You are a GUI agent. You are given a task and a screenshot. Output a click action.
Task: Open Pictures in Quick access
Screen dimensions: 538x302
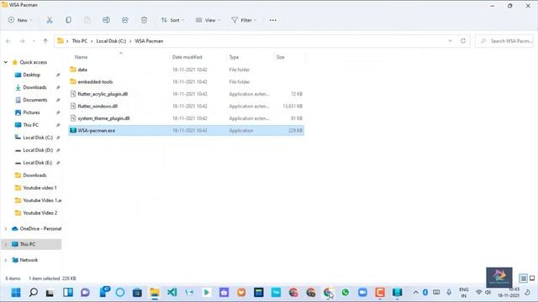click(31, 112)
